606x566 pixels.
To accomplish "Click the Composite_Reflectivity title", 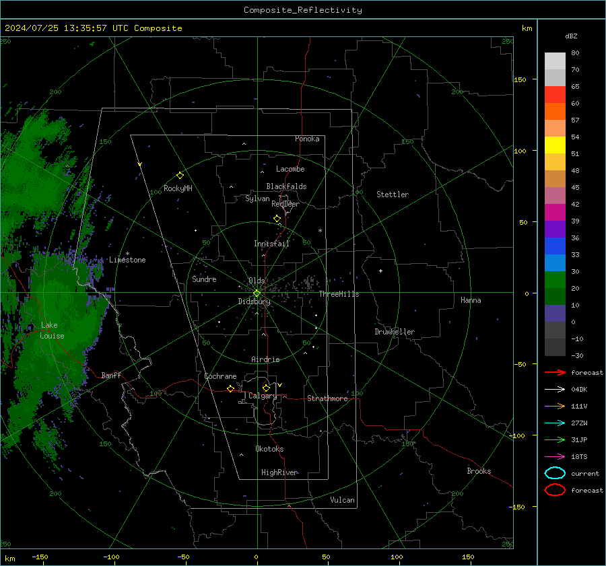I will tap(303, 10).
